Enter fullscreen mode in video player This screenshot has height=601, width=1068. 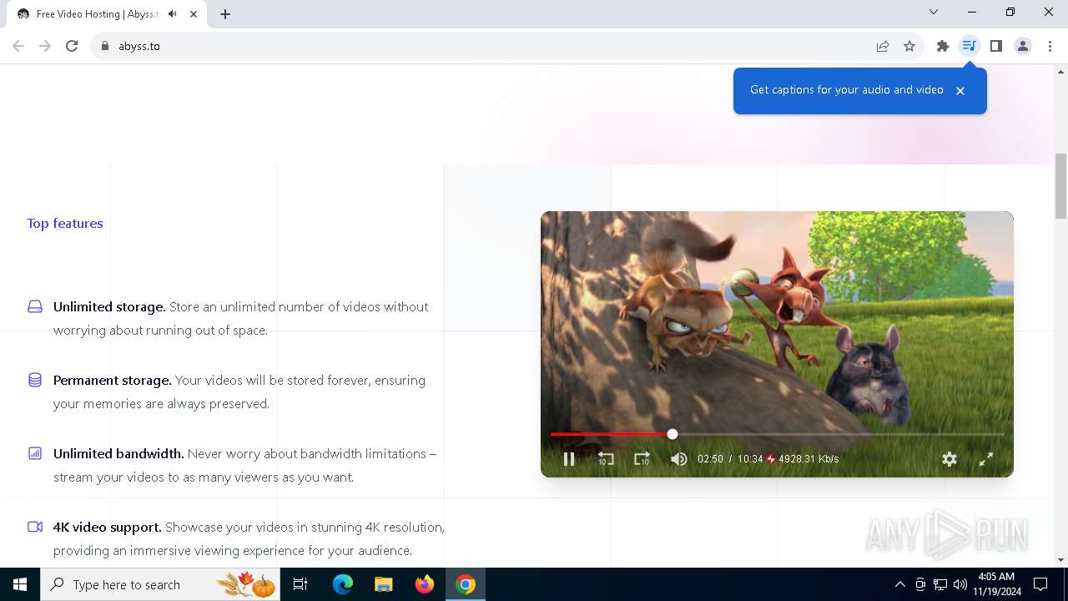pyautogui.click(x=986, y=459)
